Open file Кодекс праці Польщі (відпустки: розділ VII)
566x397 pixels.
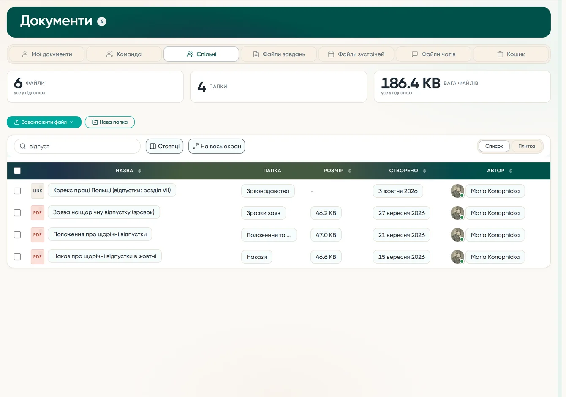[x=112, y=190]
